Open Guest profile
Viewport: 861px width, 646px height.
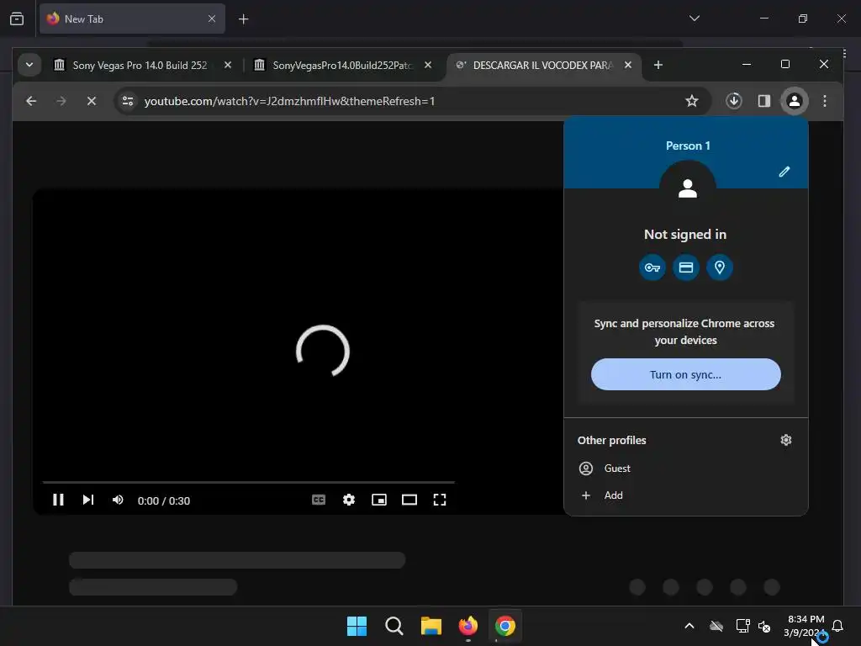click(686, 468)
